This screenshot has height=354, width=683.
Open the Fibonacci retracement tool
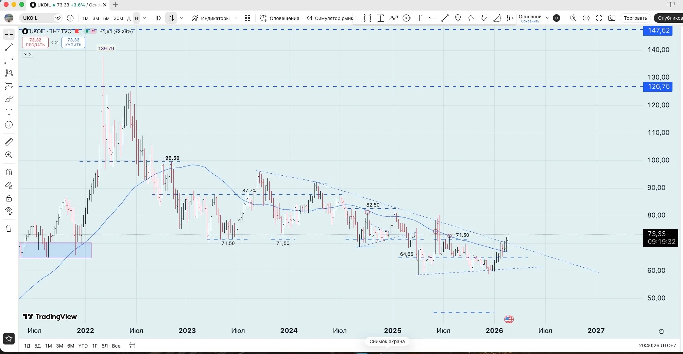click(x=9, y=60)
